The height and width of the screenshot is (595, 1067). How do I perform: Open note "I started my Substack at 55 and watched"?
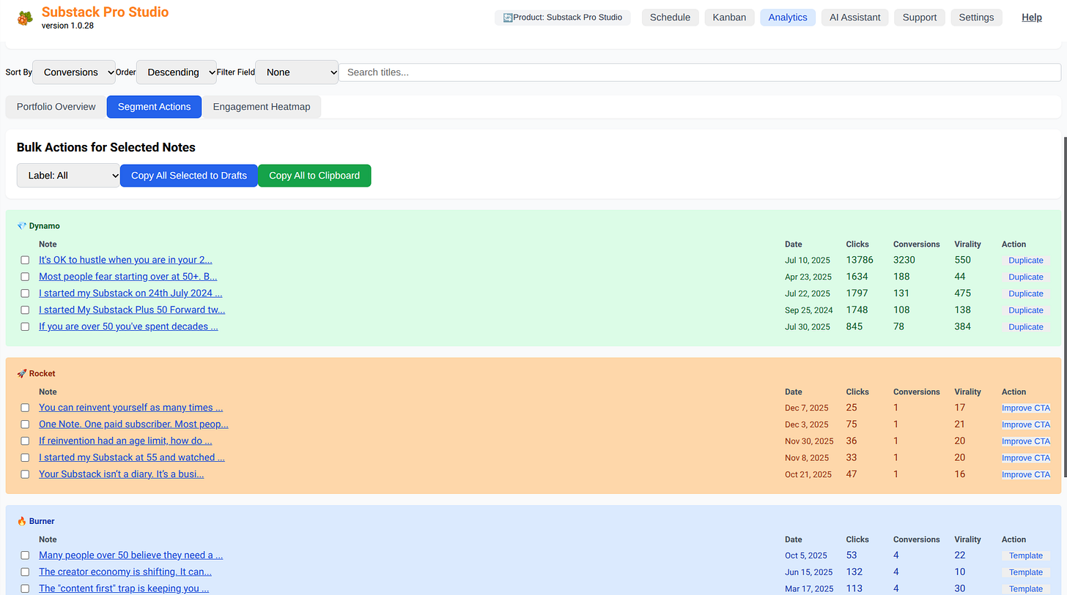click(x=132, y=457)
